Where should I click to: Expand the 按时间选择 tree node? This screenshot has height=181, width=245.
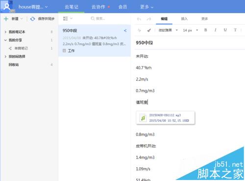(x=5, y=56)
